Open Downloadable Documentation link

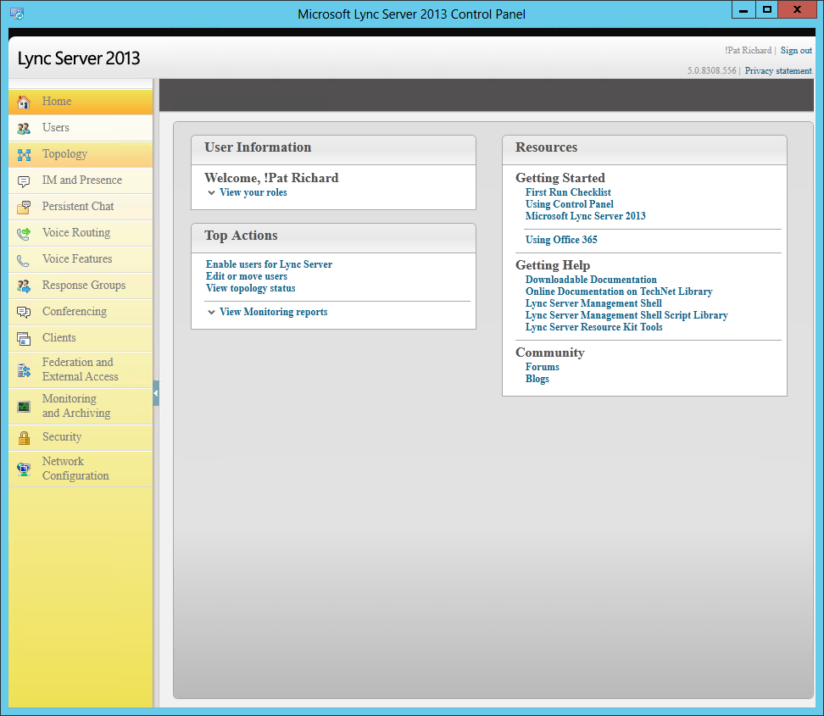coord(591,280)
